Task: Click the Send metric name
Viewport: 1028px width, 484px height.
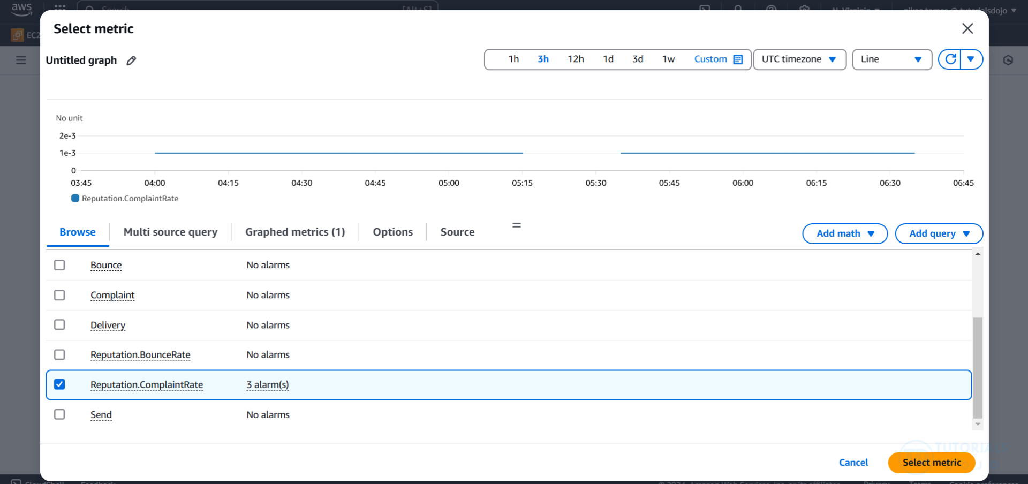Action: tap(101, 414)
